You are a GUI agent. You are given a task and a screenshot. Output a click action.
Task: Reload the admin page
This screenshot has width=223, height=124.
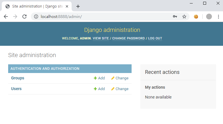pyautogui.click(x=24, y=17)
